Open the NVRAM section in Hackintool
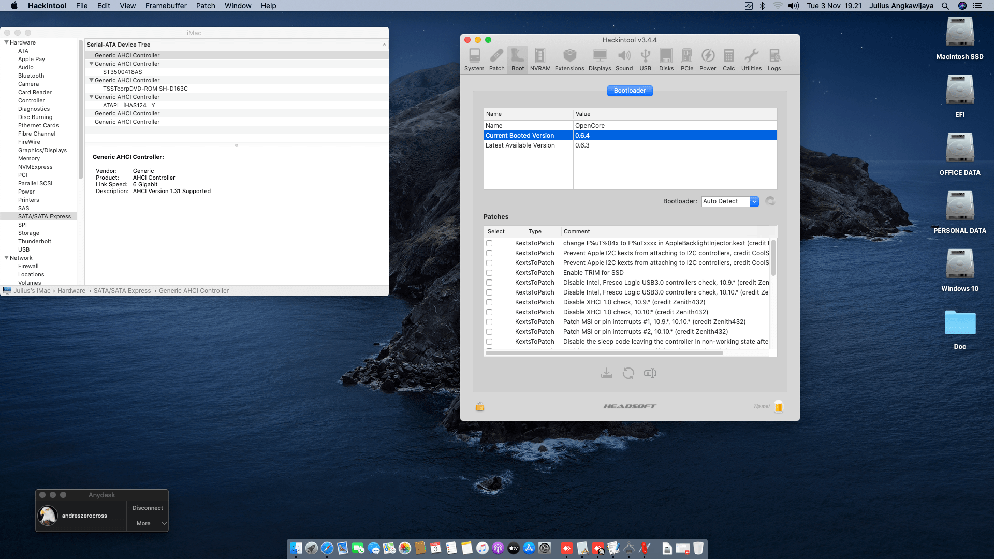This screenshot has width=994, height=559. [540, 60]
